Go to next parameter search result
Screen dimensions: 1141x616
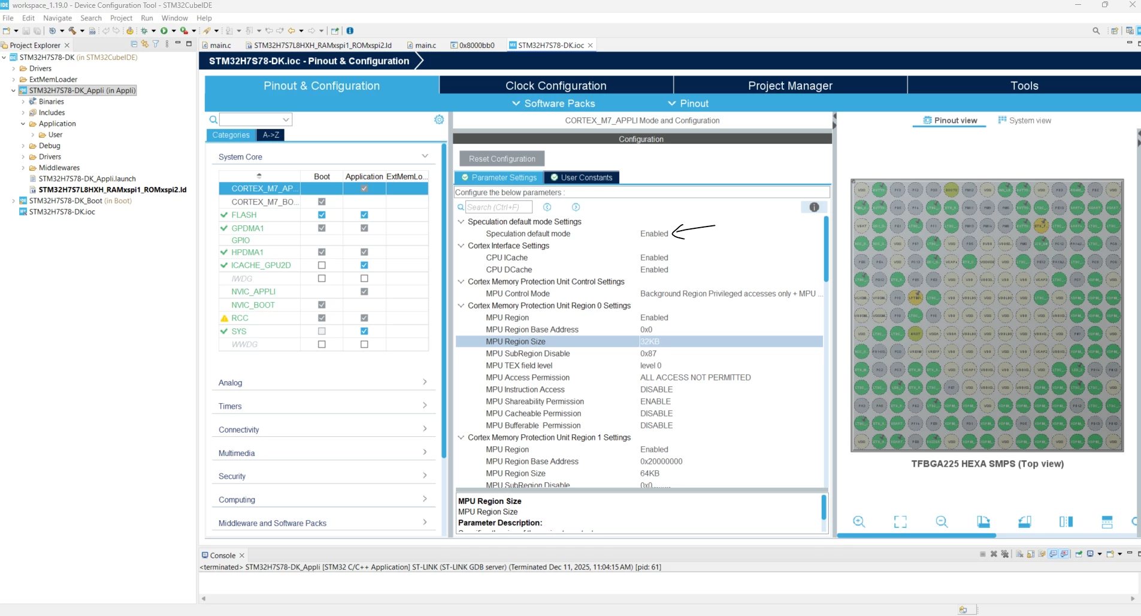[x=576, y=207]
